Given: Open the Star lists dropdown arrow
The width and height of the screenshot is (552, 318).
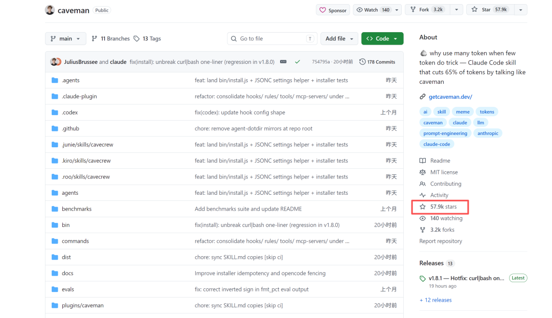Looking at the screenshot, I should (520, 10).
